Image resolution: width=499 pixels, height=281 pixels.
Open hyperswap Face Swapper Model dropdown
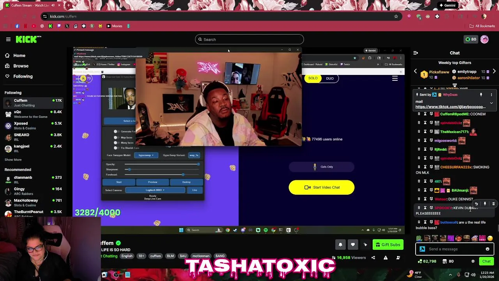point(146,155)
